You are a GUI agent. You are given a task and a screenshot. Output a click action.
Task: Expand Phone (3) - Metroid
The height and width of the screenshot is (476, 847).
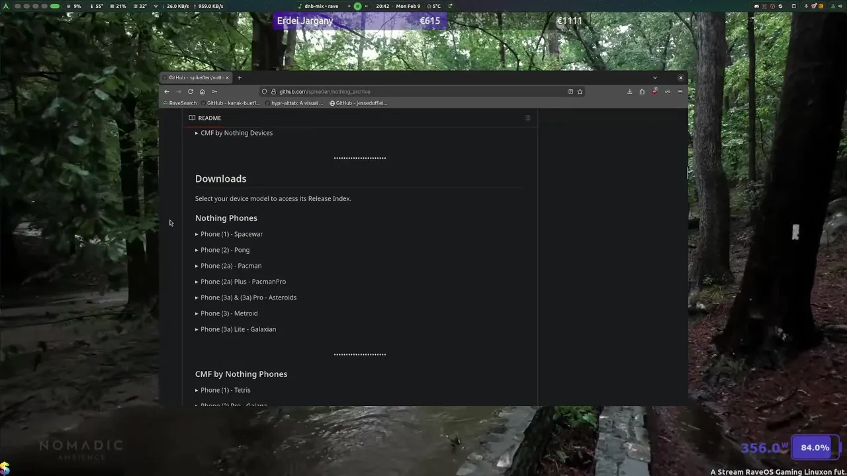click(x=226, y=313)
